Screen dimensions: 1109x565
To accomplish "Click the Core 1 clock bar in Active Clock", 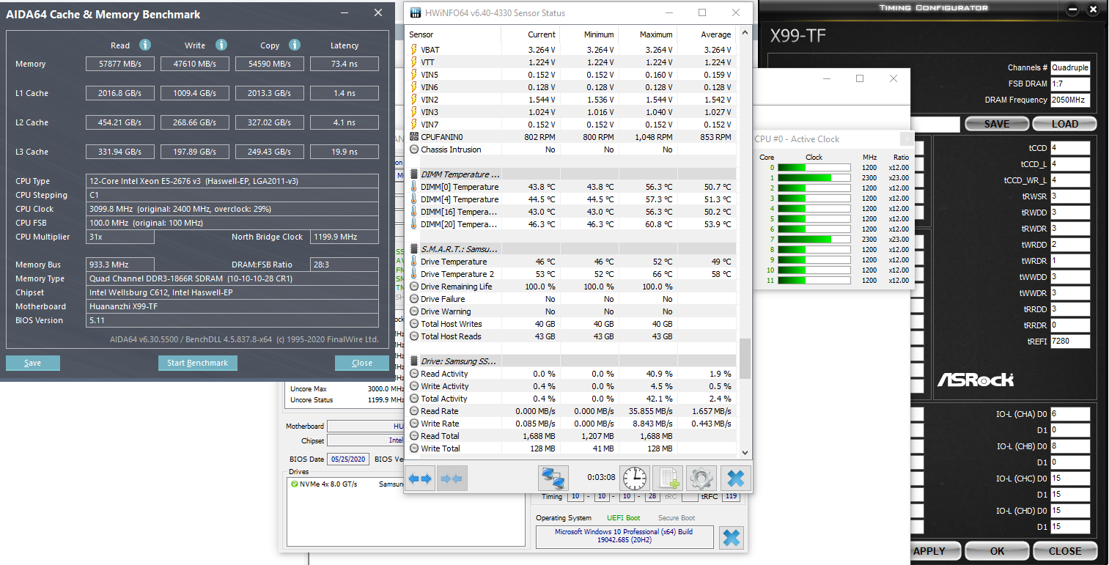I will [814, 177].
